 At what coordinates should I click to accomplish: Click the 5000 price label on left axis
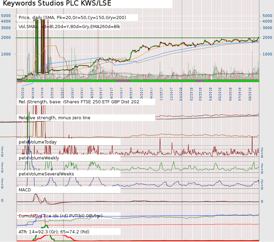click(6, 16)
